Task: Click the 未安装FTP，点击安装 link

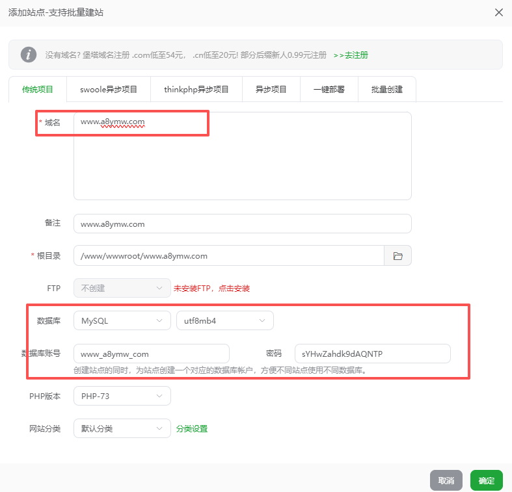Action: 211,288
